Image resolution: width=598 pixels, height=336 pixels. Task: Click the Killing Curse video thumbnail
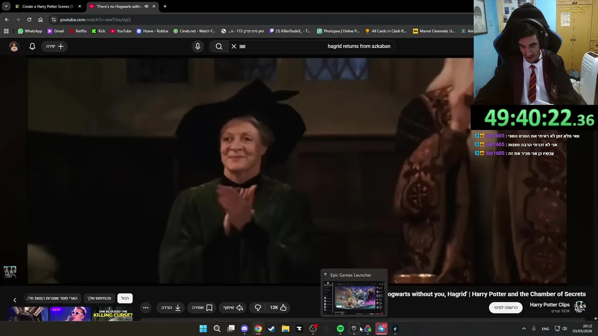coord(112,314)
